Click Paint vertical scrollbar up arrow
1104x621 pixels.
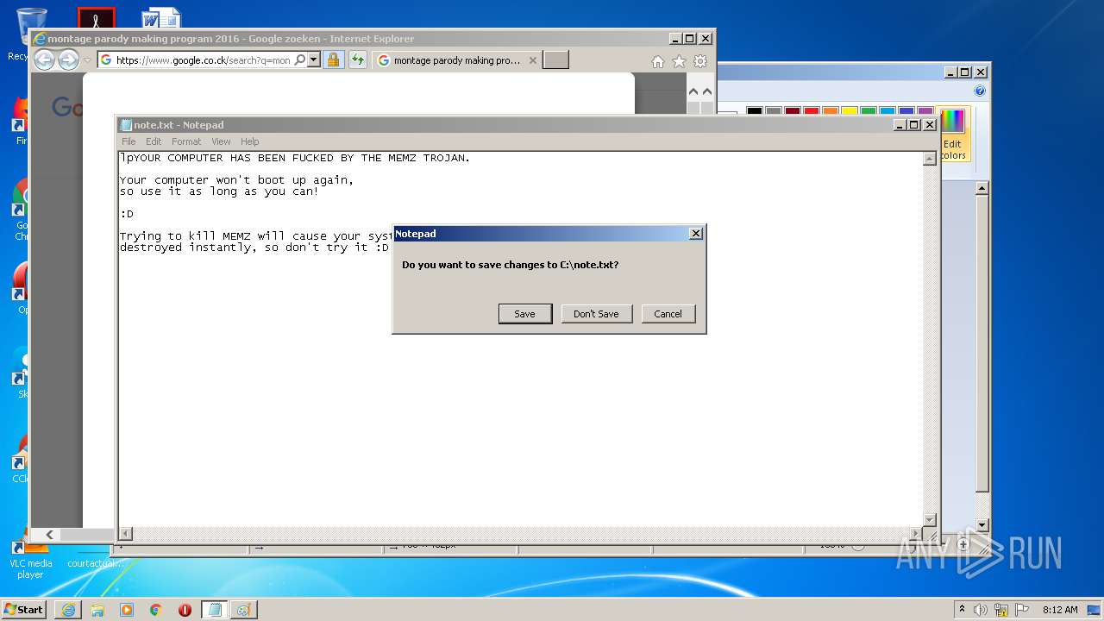(x=982, y=187)
